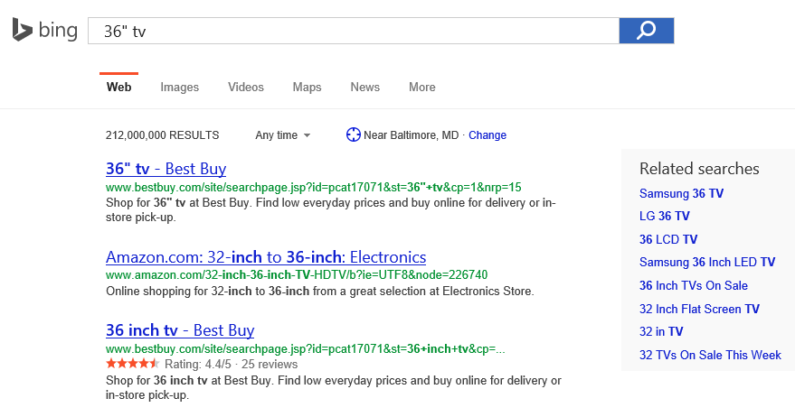Go to the News tab

(x=364, y=88)
